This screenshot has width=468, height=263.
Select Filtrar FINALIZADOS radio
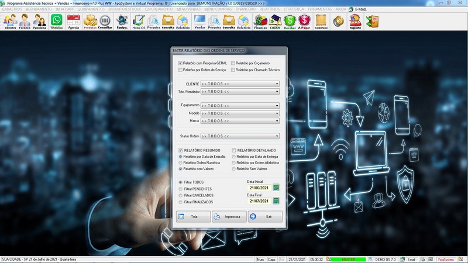coord(180,202)
